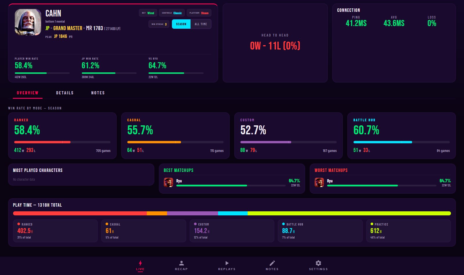Open the Notes tab beside Details
The height and width of the screenshot is (275, 464).
98,93
